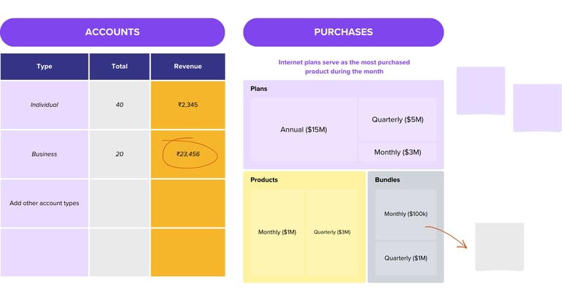Select the circled ₹23,456 revenue cell
Image resolution: width=562 pixels, height=301 pixels.
[x=188, y=155]
